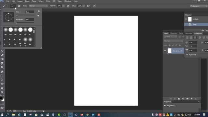Screen dimensions: 208x117
Task: Toggle Quick Mask mode icon
Action: [x=2, y=104]
